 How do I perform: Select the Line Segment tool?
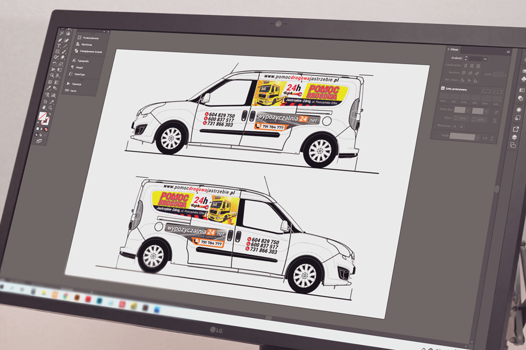coord(65,46)
